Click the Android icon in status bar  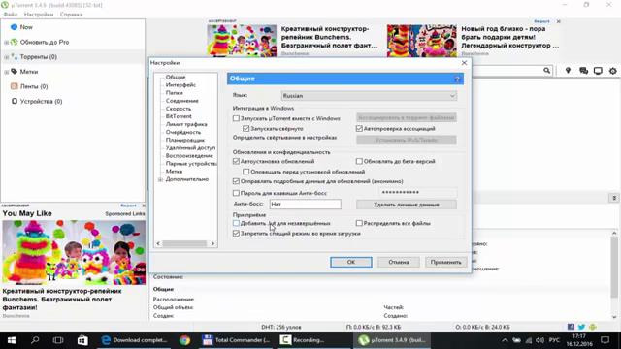593,327
